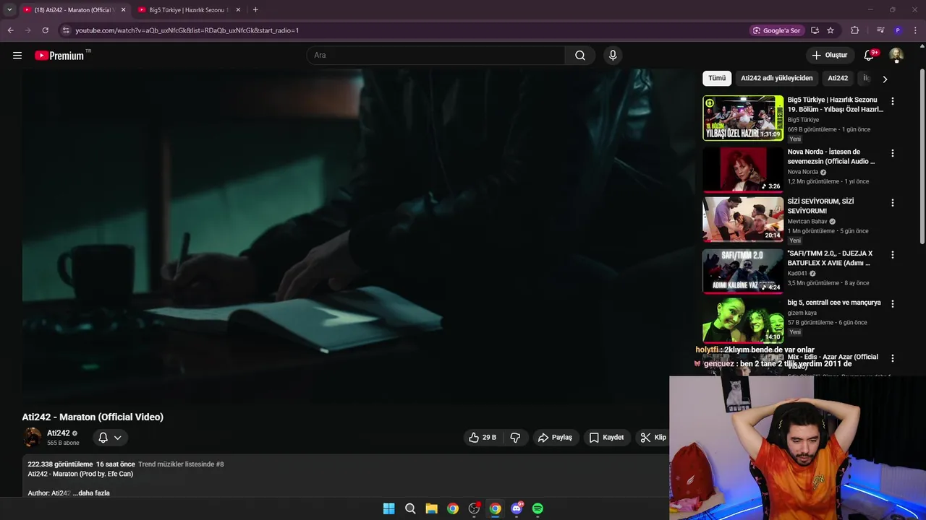Click Google'a Sor lens button
The width and height of the screenshot is (926, 520).
pos(776,30)
